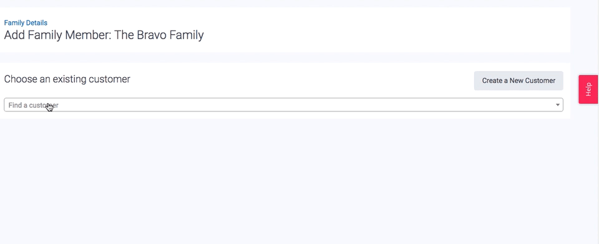Click the 'Find a customer' placeholder text
Image resolution: width=599 pixels, height=244 pixels.
(33, 105)
